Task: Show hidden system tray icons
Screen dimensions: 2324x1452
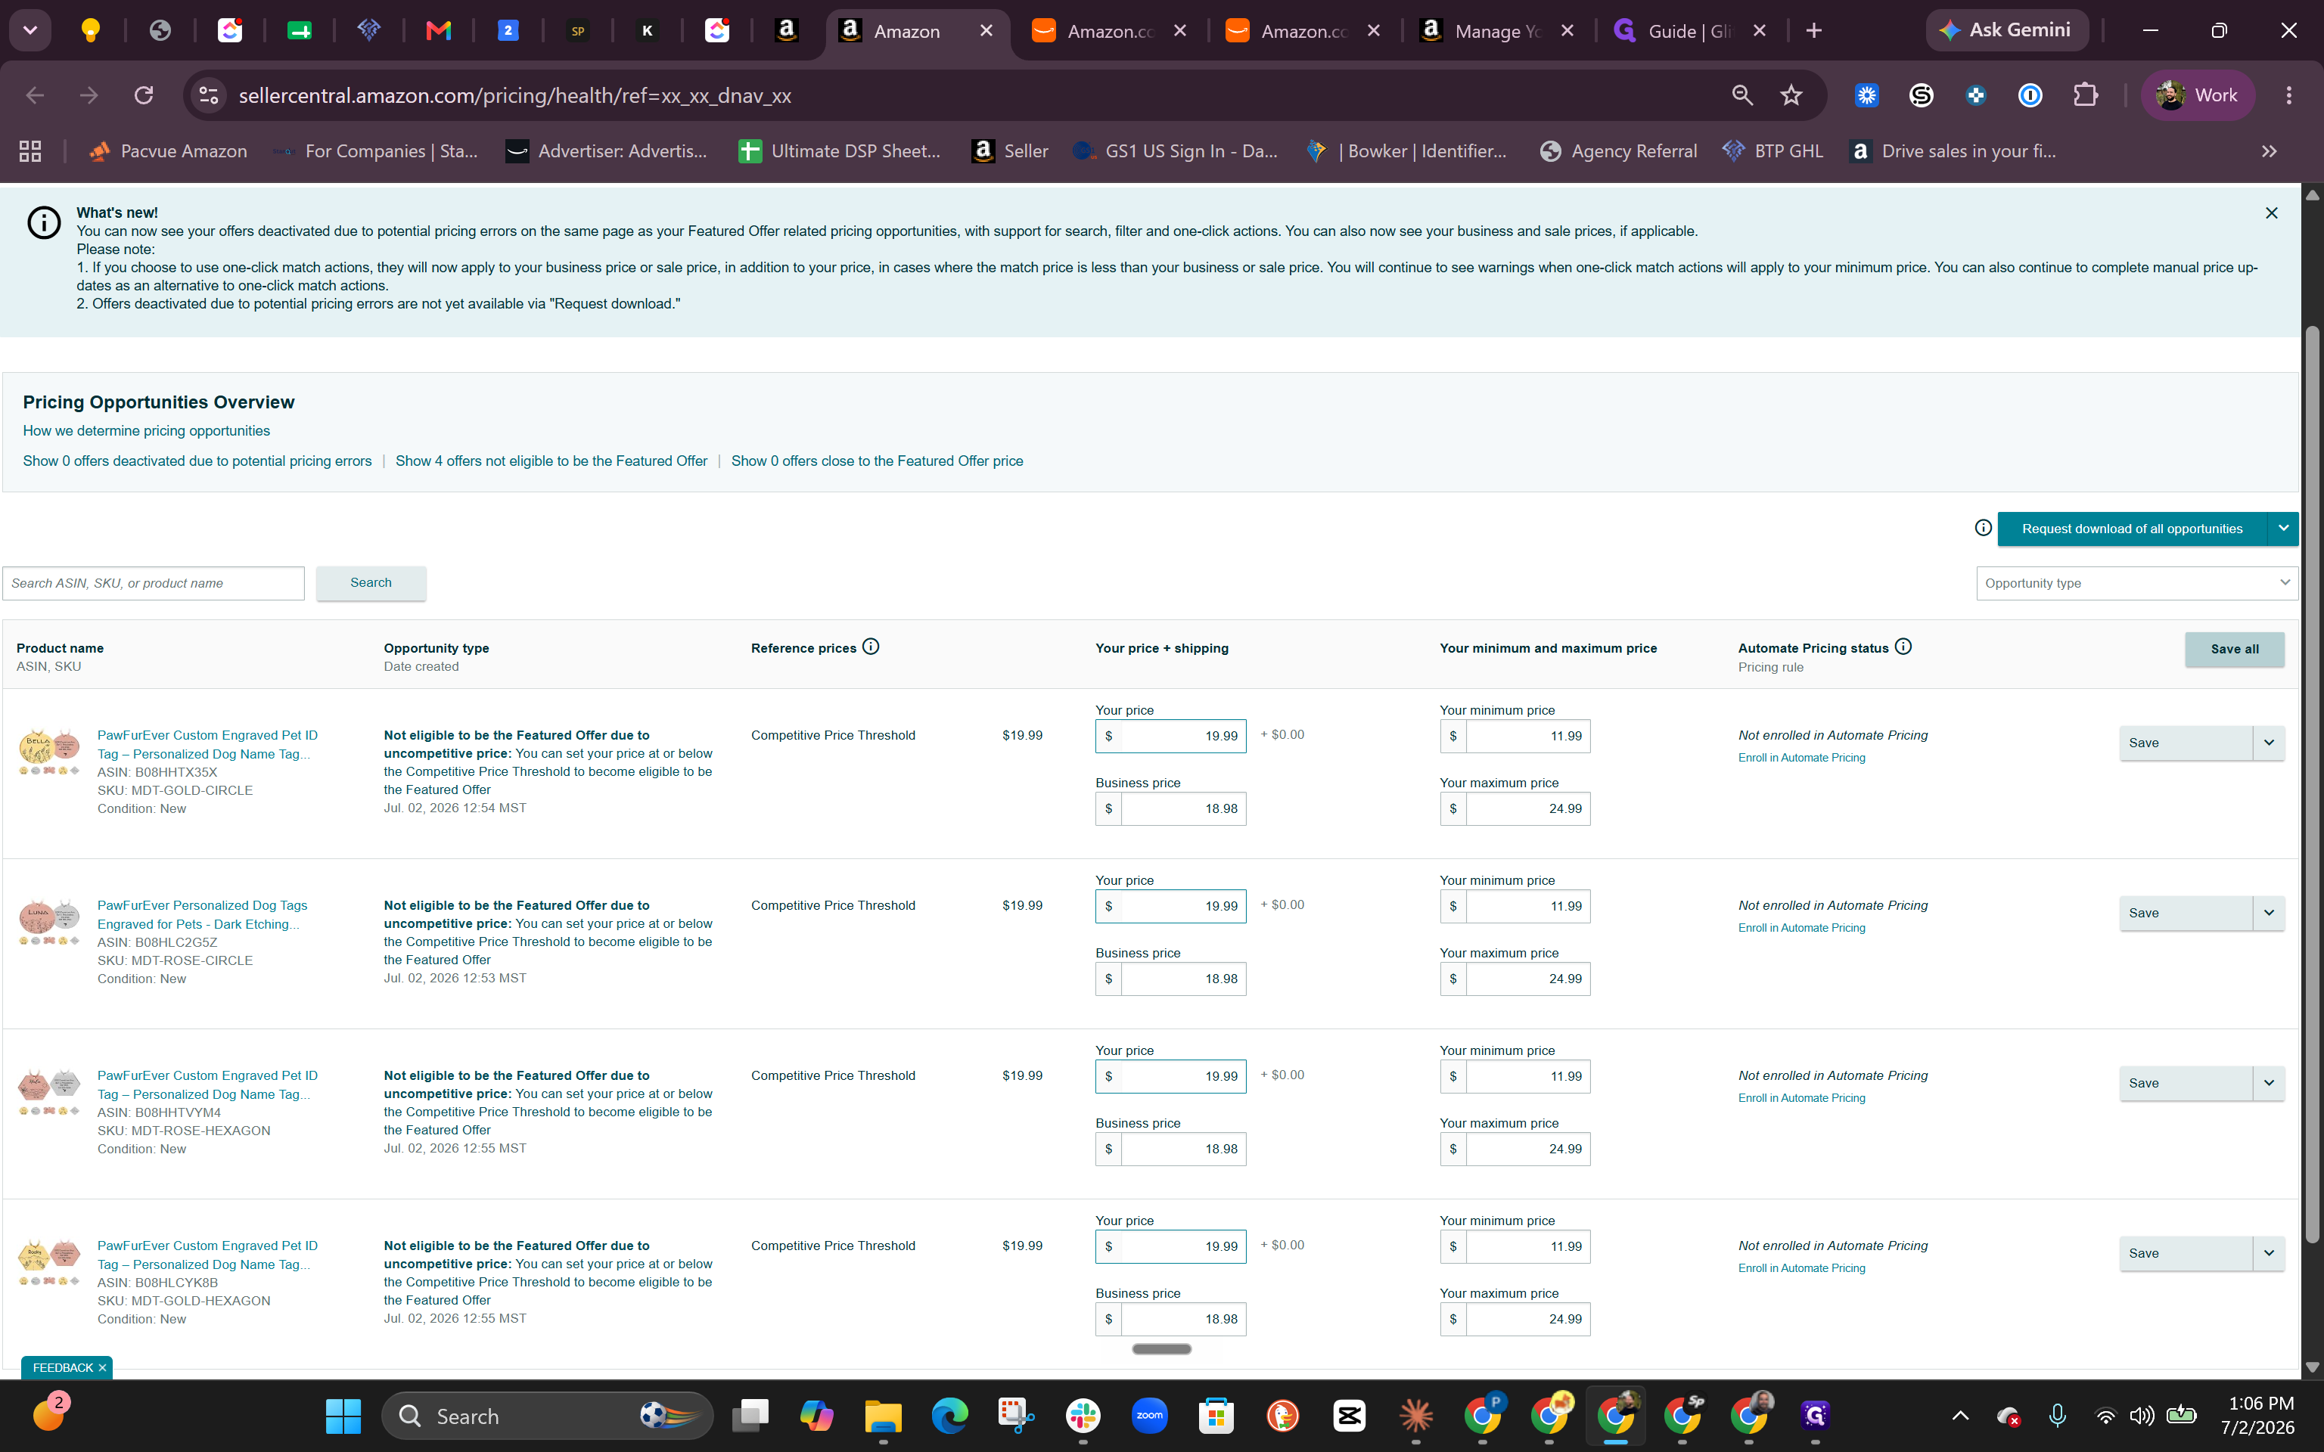Action: (x=1961, y=1416)
